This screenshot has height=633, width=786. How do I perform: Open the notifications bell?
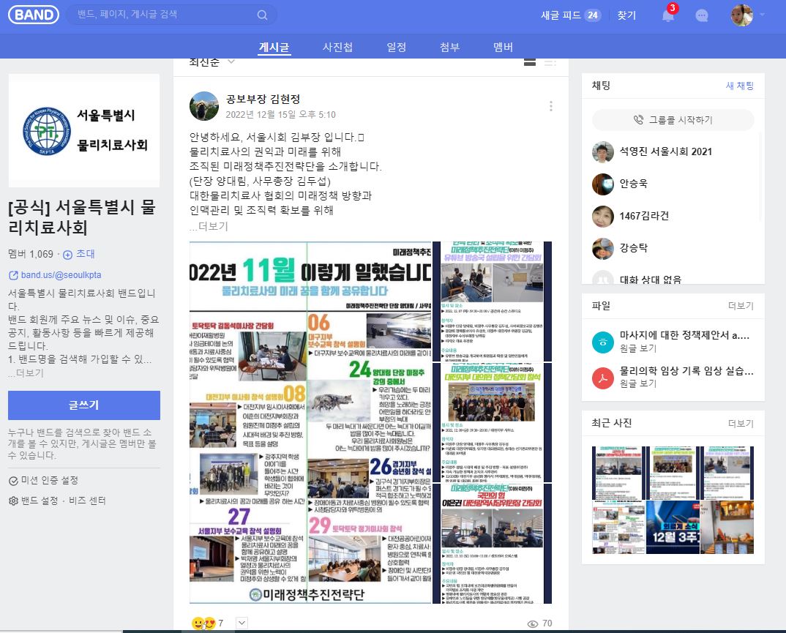pos(667,15)
